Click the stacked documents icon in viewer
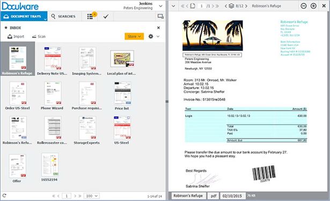 coord(231,6)
